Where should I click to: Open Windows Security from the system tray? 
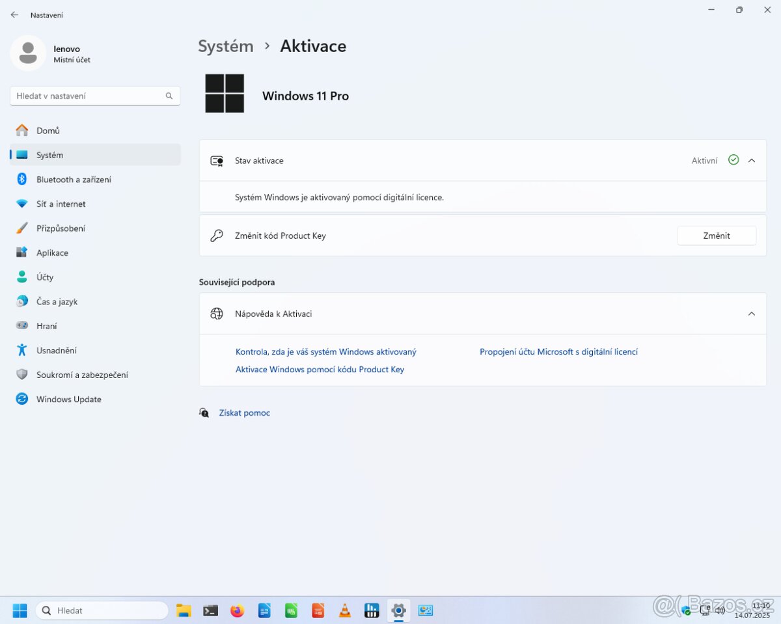point(685,610)
